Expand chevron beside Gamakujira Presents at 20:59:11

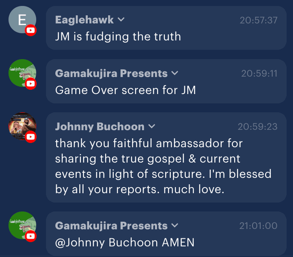[x=175, y=73]
